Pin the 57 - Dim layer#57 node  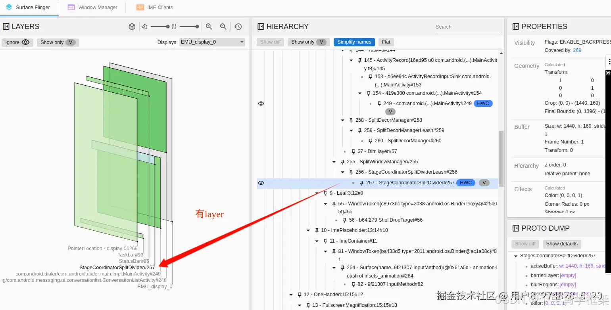point(353,151)
